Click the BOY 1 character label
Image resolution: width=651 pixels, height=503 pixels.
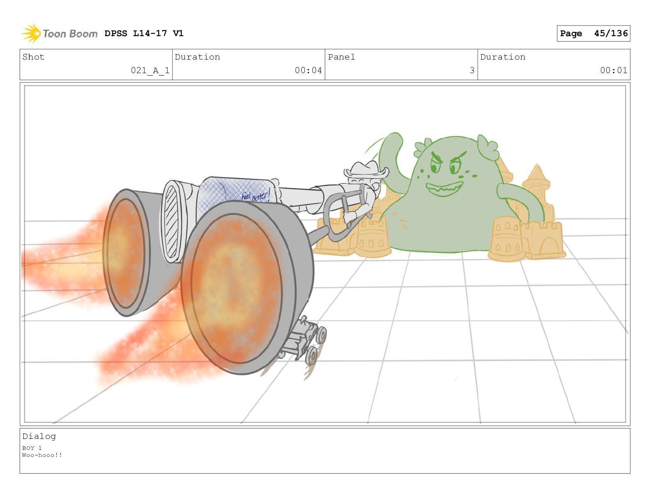tap(32, 448)
